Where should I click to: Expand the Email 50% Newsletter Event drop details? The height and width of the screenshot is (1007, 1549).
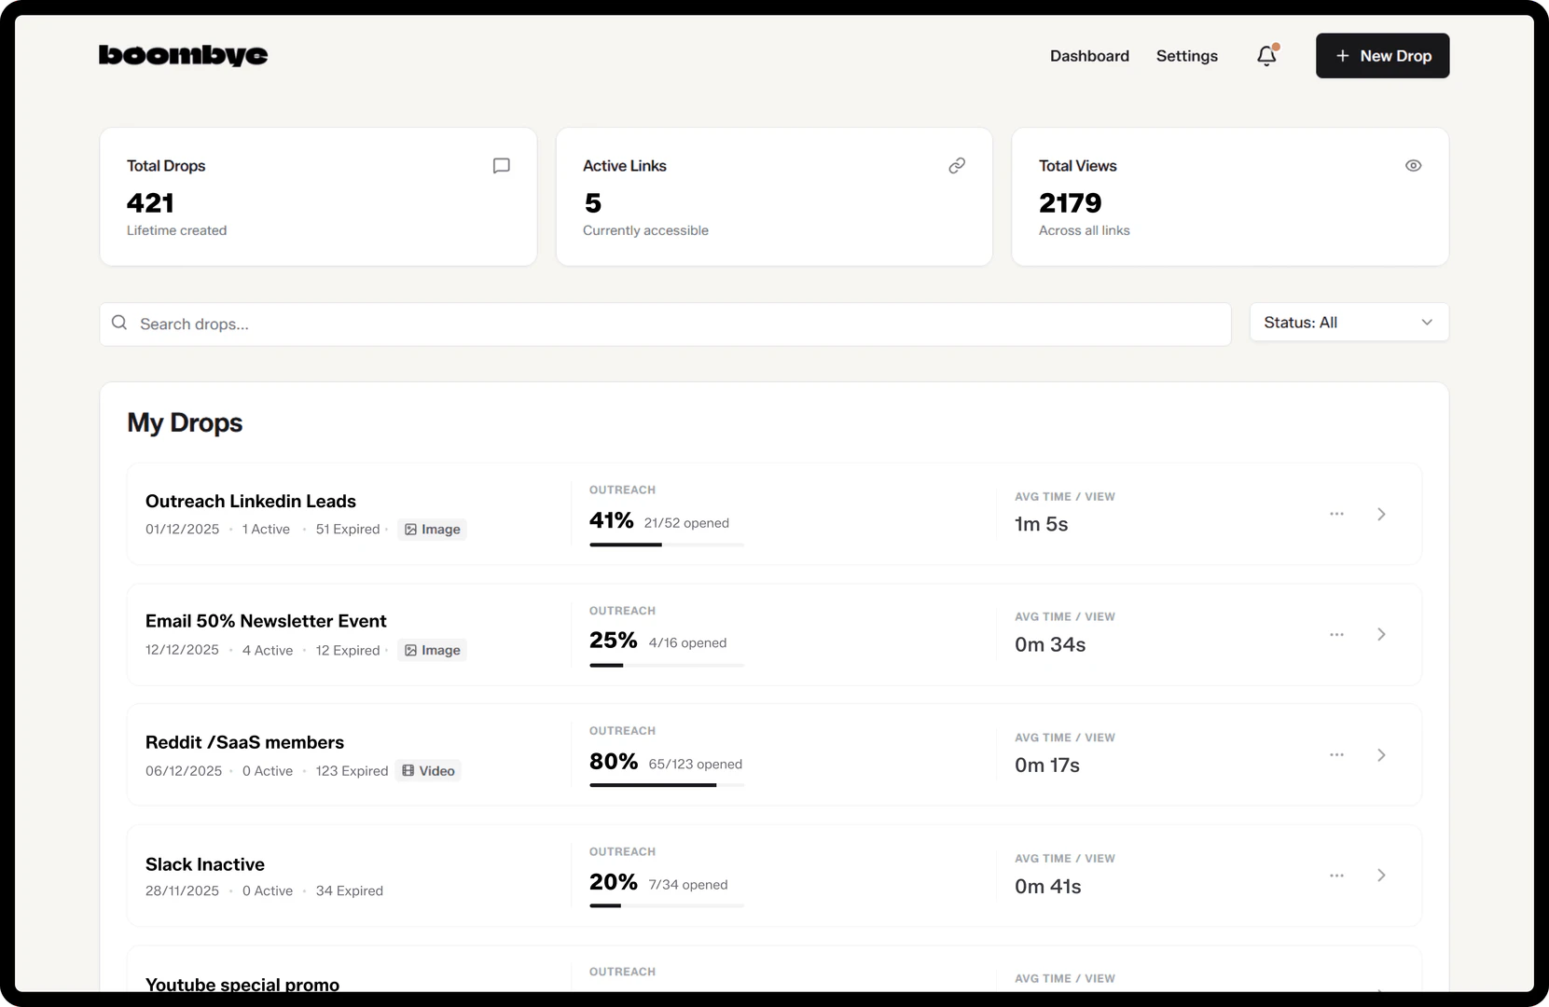(1382, 634)
